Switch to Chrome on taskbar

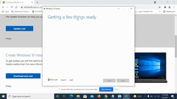coord(106,96)
